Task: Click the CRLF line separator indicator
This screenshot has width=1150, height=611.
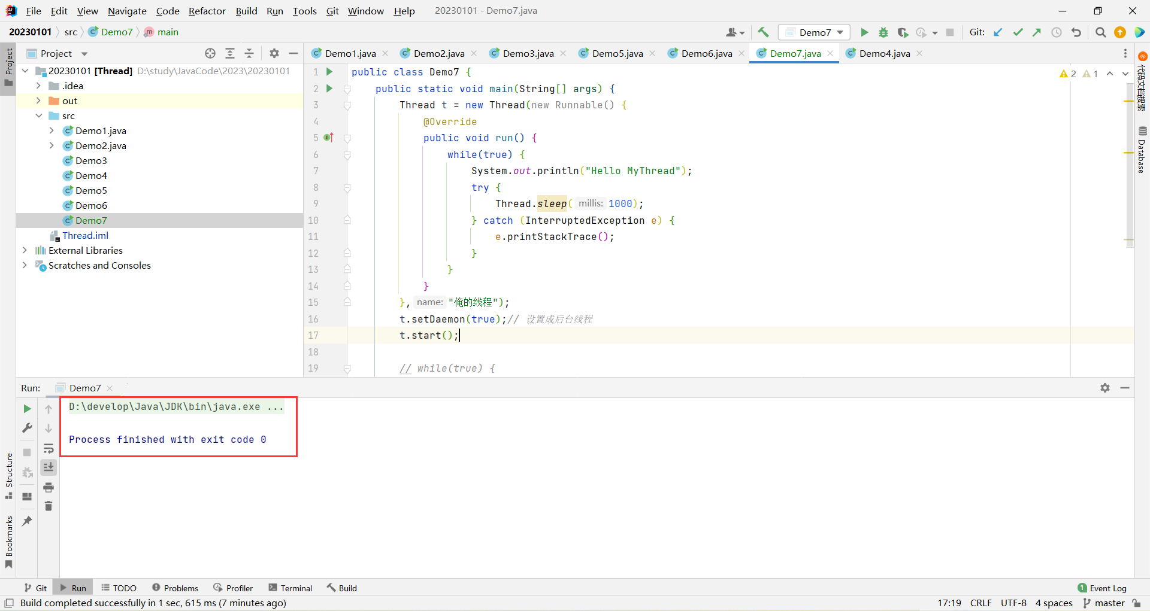Action: 981,603
